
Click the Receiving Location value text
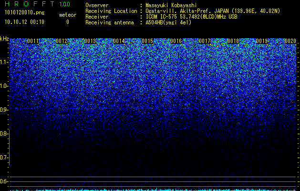pos(213,11)
